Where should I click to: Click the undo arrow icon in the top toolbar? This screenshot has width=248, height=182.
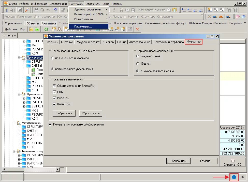coord(48,10)
